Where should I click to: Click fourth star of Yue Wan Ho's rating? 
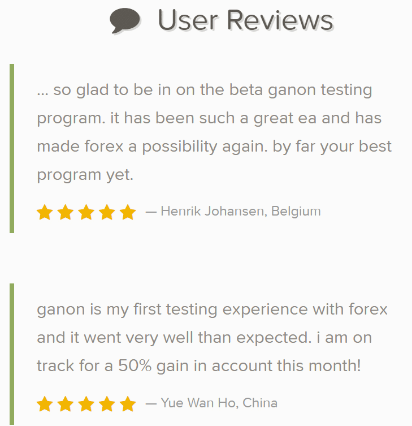point(107,404)
